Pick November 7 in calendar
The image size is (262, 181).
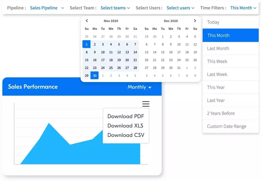[135, 44]
